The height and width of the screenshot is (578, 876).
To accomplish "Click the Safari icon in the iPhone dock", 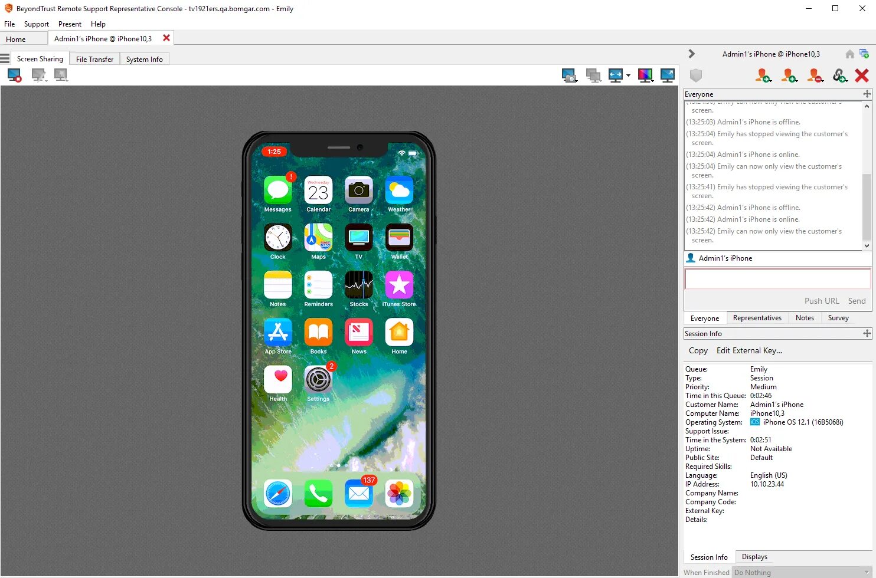I will 278,493.
